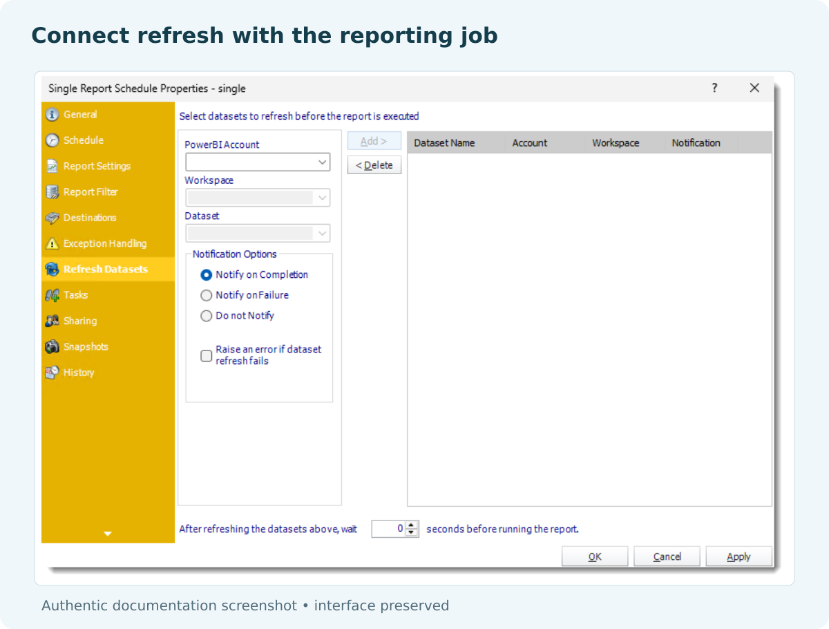This screenshot has width=829, height=629.
Task: Click the Snapshots camera icon
Action: click(52, 347)
